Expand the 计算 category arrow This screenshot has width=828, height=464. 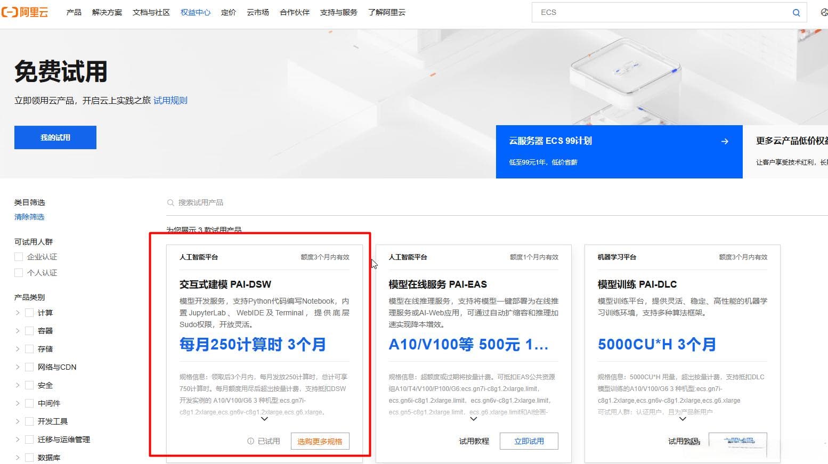tap(18, 313)
